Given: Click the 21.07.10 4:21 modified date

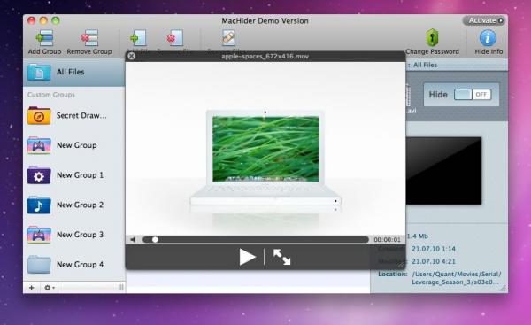Looking at the screenshot, I should pos(434,261).
